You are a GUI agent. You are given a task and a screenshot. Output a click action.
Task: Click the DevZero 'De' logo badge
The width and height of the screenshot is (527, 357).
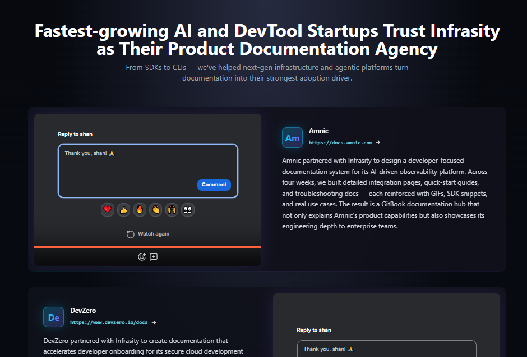53,317
